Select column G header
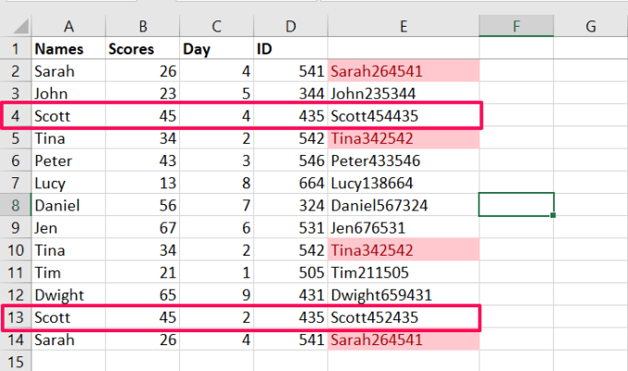 pos(591,27)
